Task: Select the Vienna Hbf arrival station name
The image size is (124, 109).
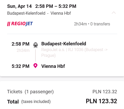Action: (x=53, y=66)
